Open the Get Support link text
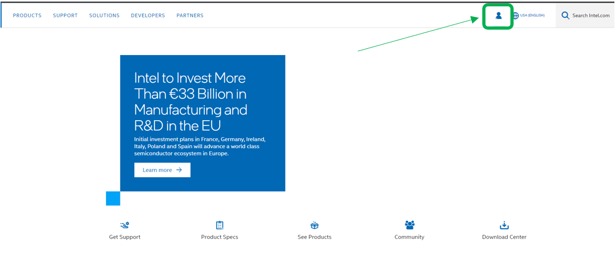 125,237
